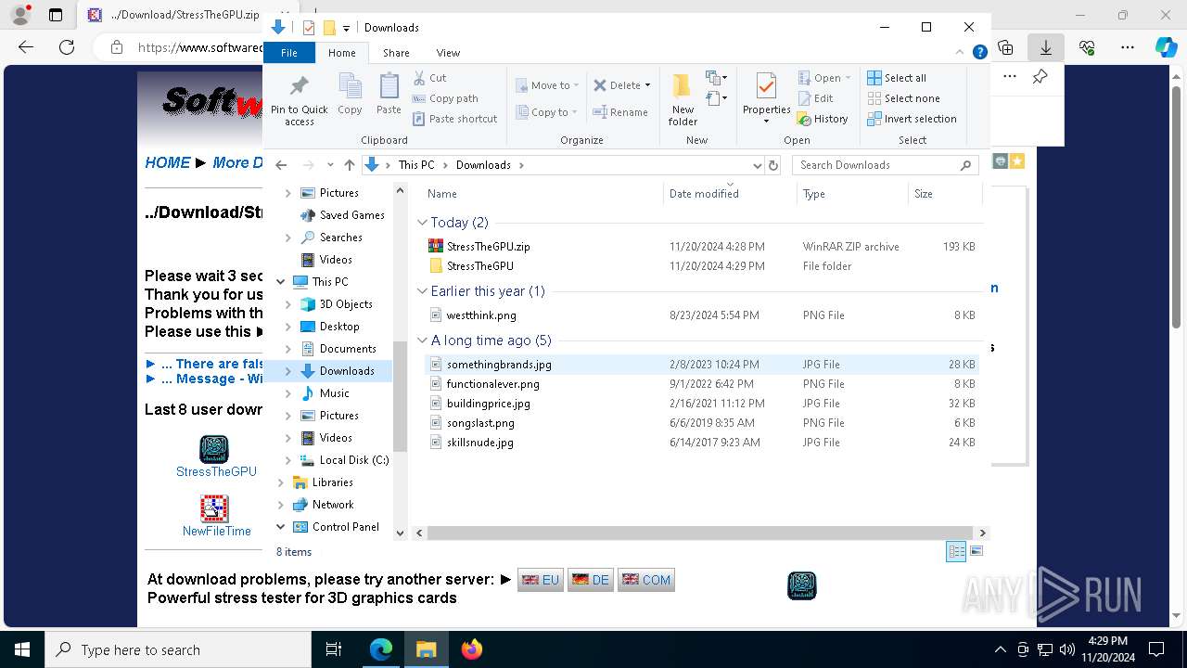Expand Local Disk (C:) tree node

(x=288, y=460)
